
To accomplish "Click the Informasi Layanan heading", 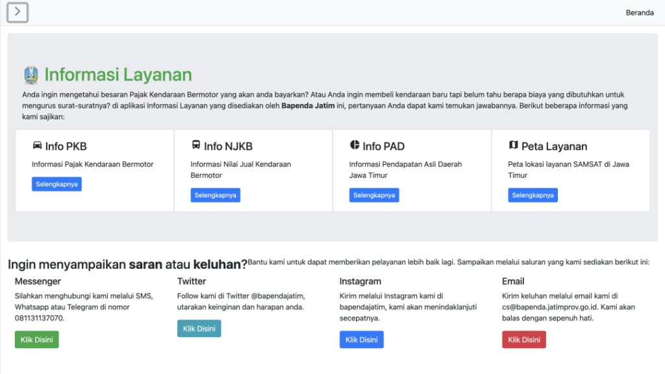I will (x=118, y=75).
